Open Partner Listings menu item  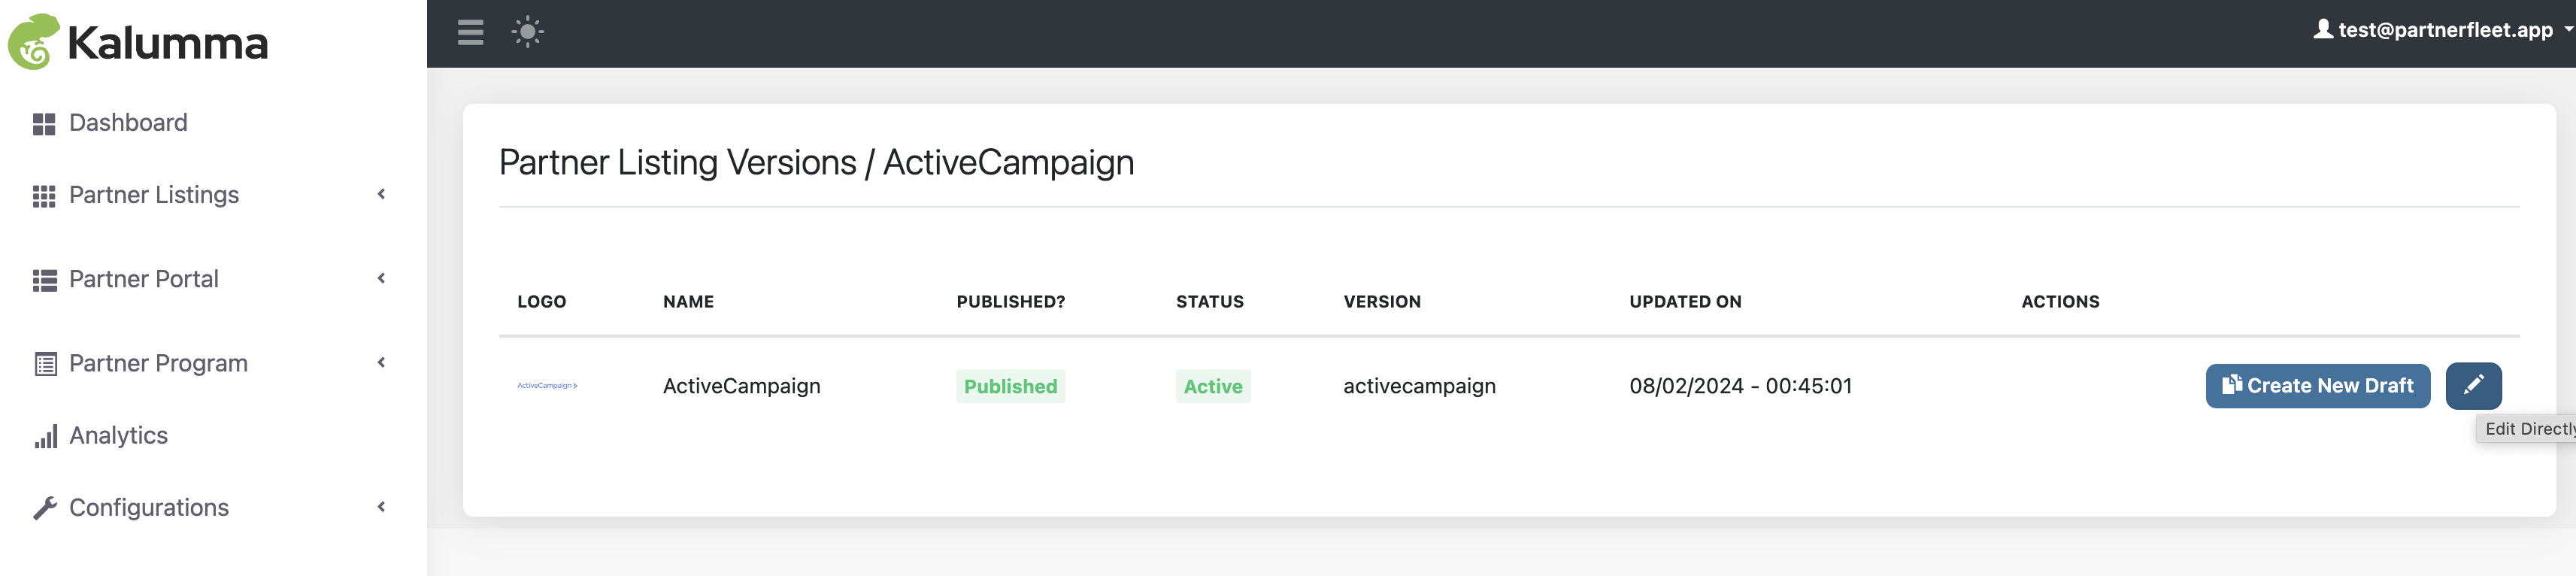tap(154, 195)
